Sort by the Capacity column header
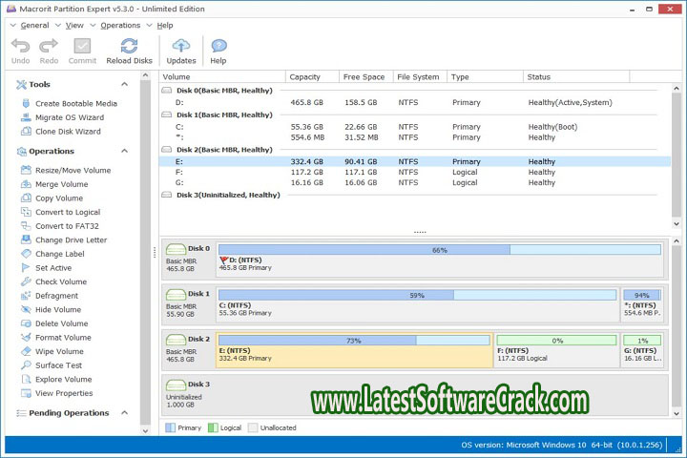Image resolution: width=687 pixels, height=458 pixels. (312, 76)
